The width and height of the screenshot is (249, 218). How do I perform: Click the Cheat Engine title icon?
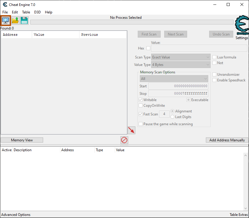[5, 4]
